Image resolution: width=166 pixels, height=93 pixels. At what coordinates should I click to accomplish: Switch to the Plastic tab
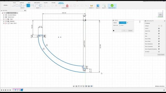[x=46, y=3]
